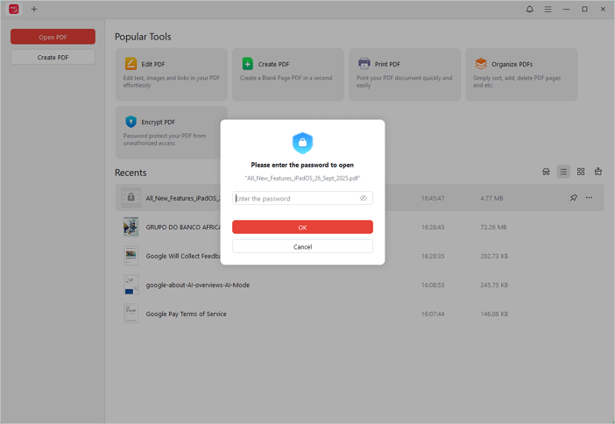Screen dimensions: 615x424
Task: Click the Google Will Collect Feedback thumbnail
Action: click(131, 256)
